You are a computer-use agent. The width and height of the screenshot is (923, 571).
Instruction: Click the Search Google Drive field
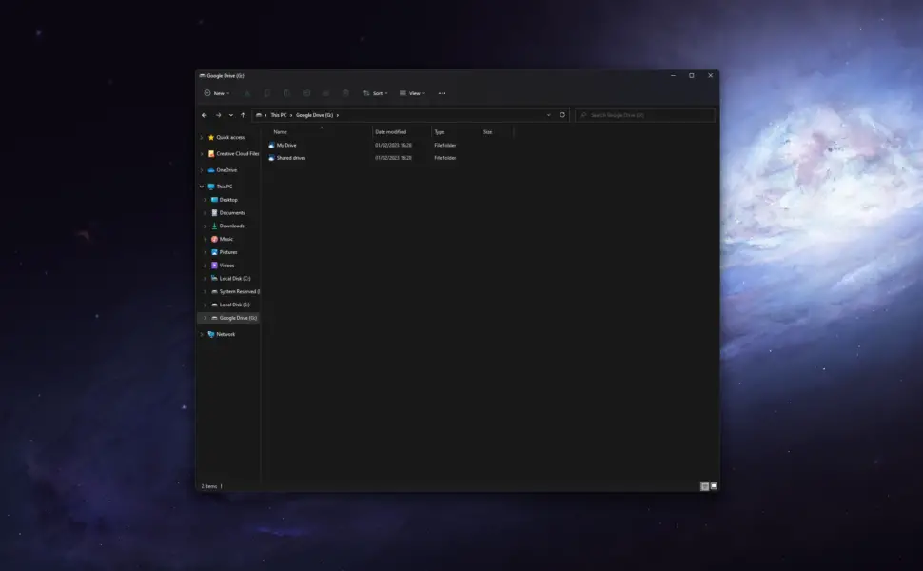[645, 115]
